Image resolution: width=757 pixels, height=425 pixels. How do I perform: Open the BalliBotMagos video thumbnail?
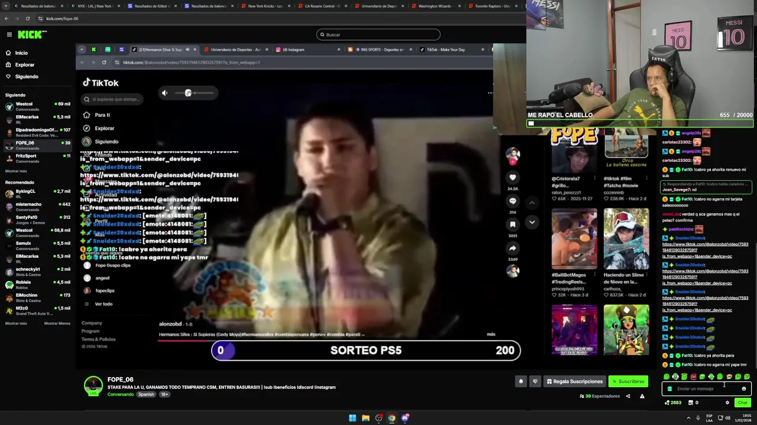coord(574,238)
